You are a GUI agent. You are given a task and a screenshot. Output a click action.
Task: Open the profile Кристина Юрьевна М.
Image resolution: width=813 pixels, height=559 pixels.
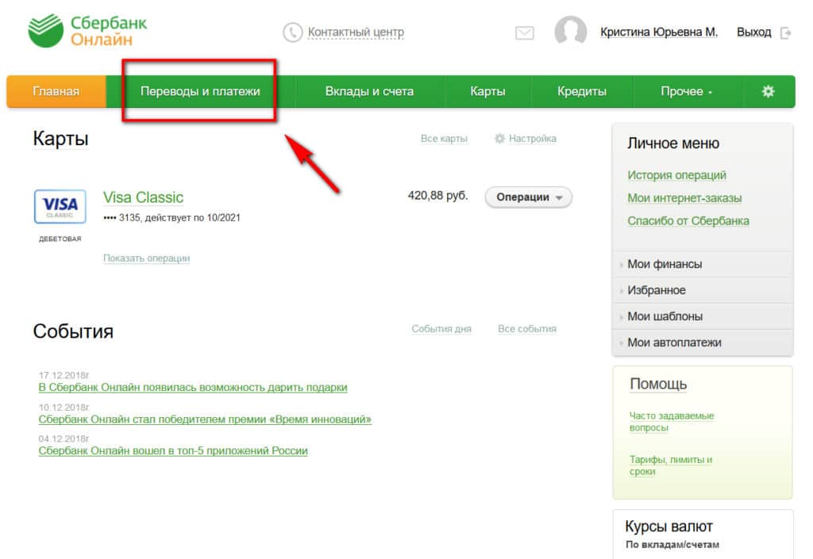pos(659,32)
